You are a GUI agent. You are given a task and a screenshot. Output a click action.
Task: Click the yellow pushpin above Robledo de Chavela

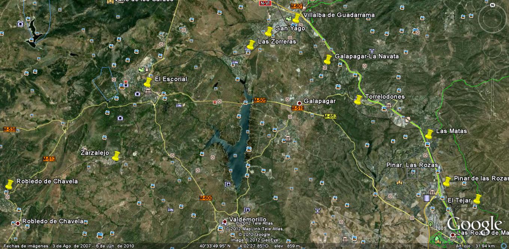(9, 184)
